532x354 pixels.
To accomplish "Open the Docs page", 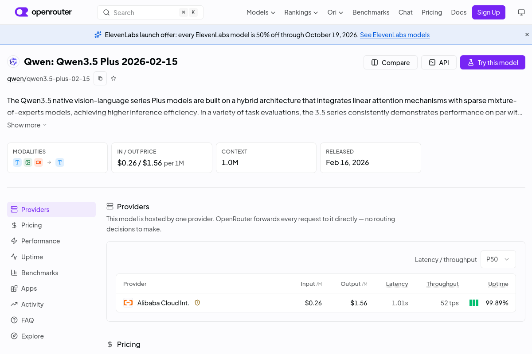I will pos(458,12).
